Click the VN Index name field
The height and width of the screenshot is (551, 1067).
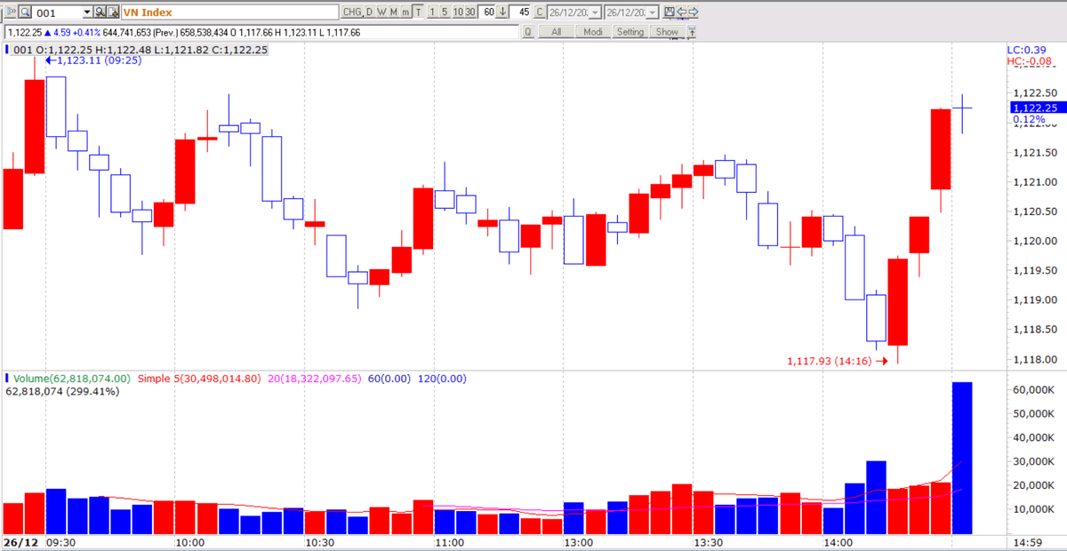click(229, 12)
